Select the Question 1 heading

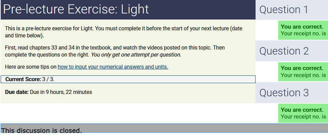tap(284, 10)
